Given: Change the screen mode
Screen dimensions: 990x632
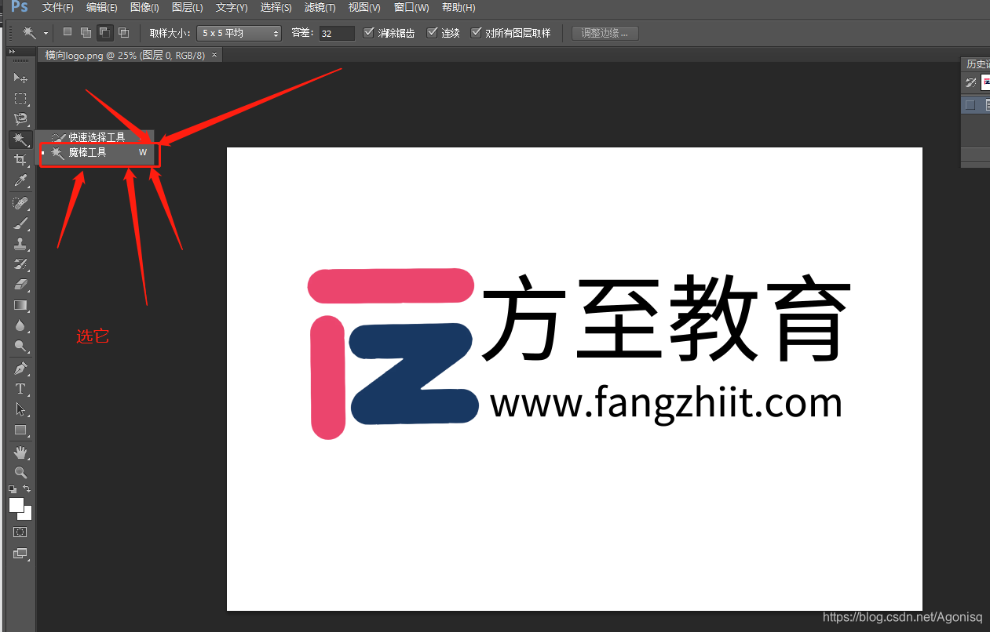Looking at the screenshot, I should click(x=20, y=553).
